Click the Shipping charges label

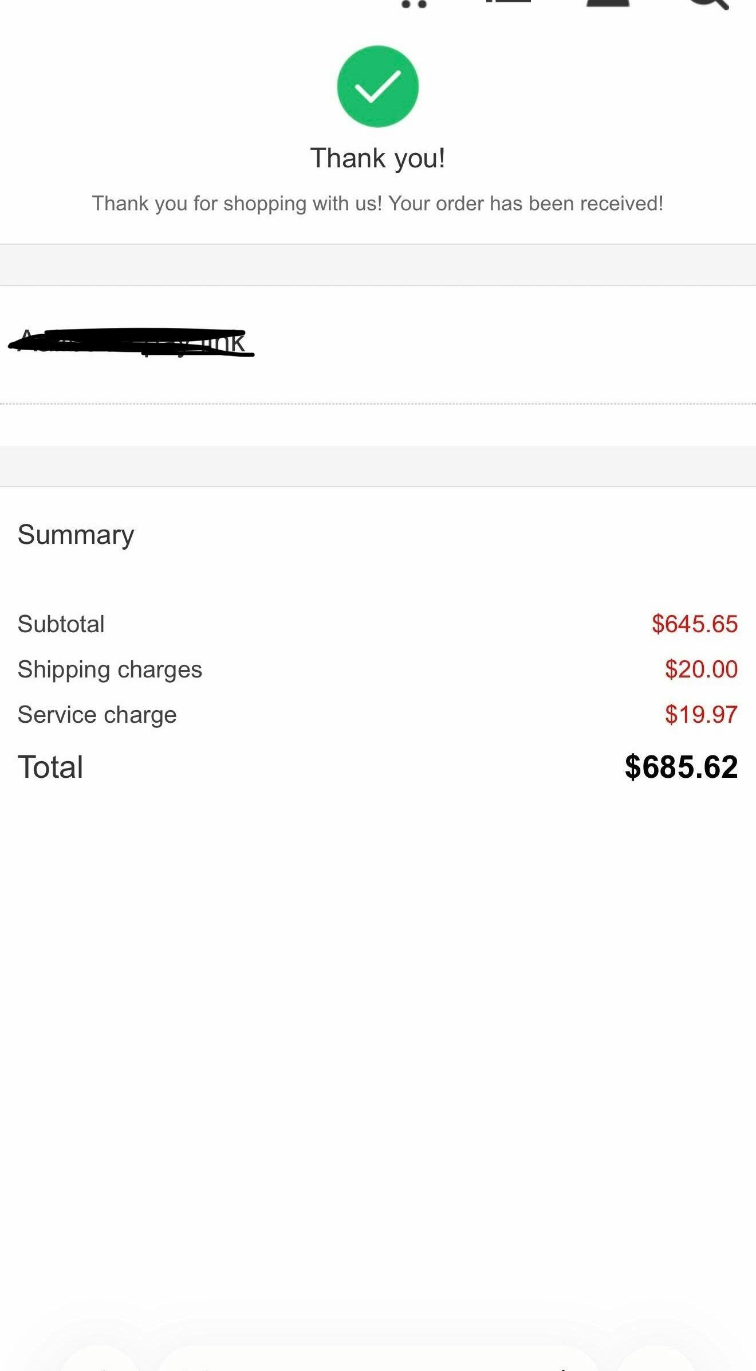click(110, 669)
